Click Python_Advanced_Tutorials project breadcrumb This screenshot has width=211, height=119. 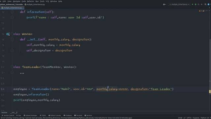pyautogui.click(x=11, y=4)
